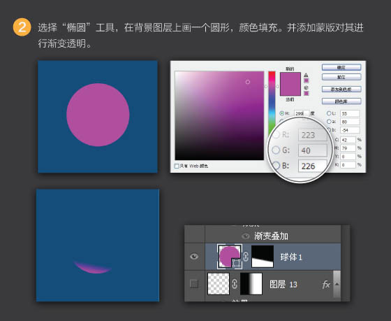The height and width of the screenshot is (321, 391).
Task: Select the L lightness radio button
Action: pos(329,113)
